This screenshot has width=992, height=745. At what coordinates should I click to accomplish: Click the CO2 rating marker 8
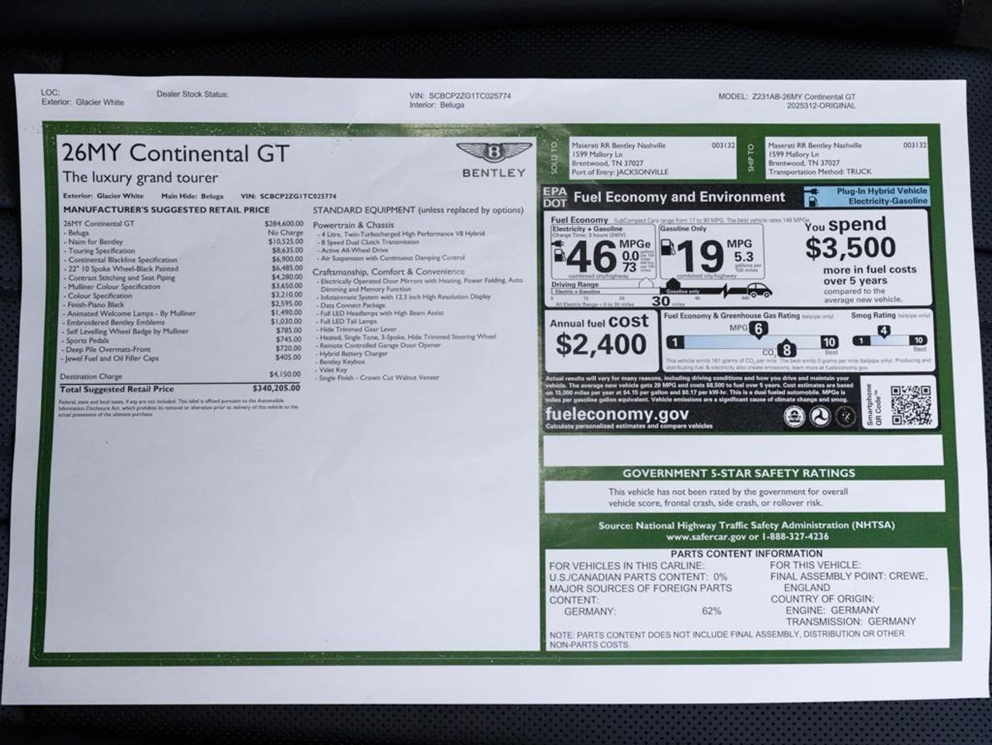point(786,350)
